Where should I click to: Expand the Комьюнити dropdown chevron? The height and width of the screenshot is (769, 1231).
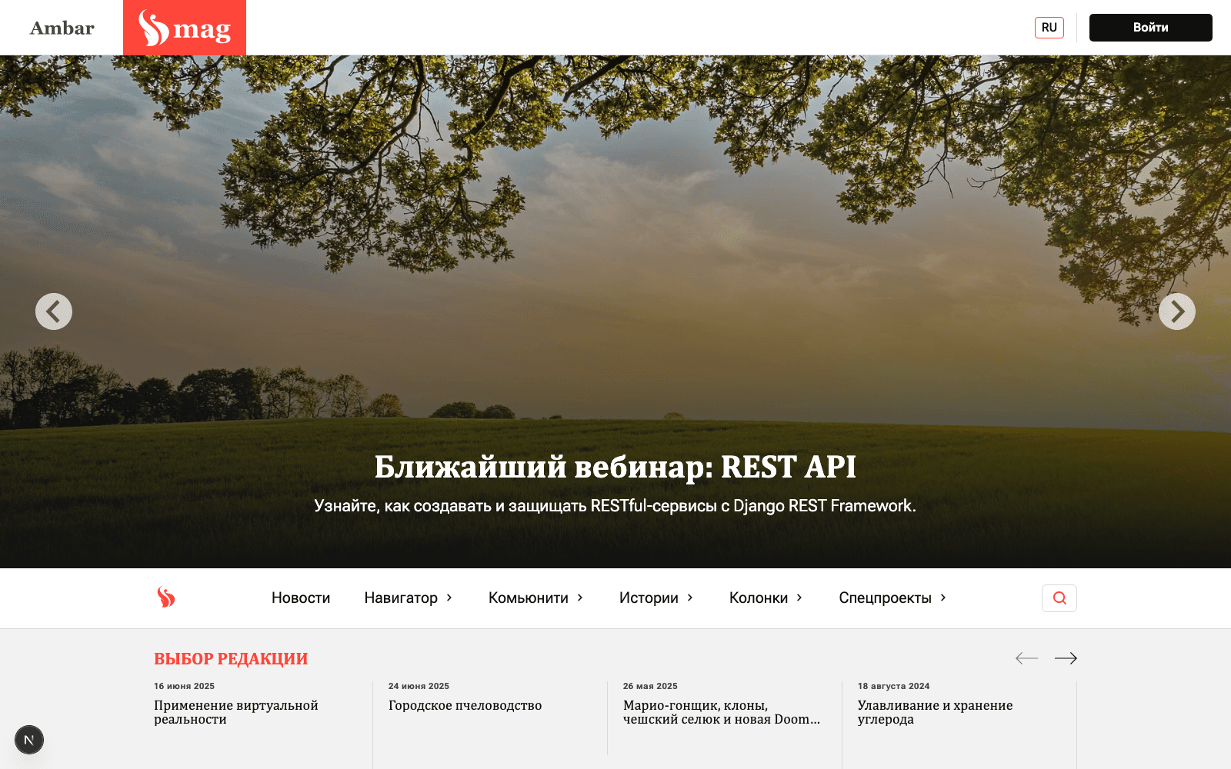pyautogui.click(x=580, y=598)
